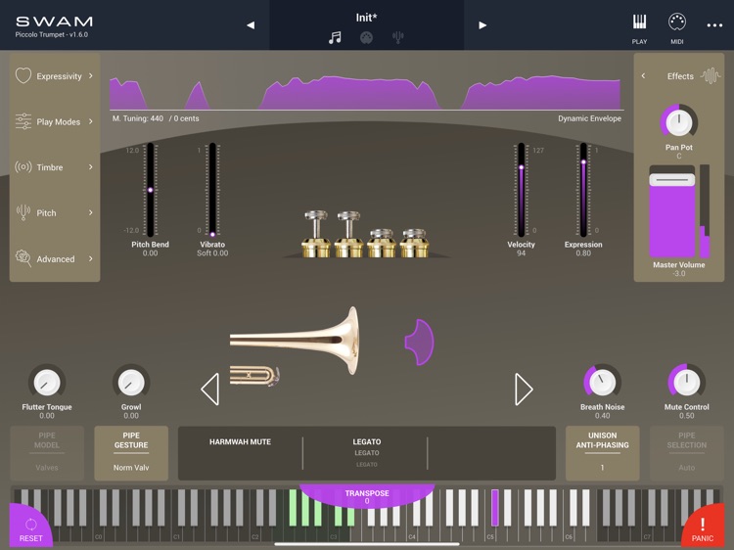
Task: Open the Timbre menu label
Action: coord(50,167)
